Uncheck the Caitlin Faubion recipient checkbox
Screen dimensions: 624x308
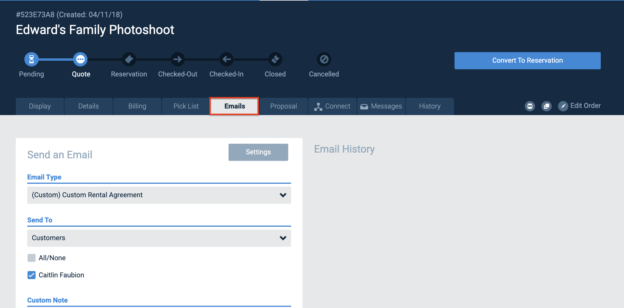click(32, 275)
